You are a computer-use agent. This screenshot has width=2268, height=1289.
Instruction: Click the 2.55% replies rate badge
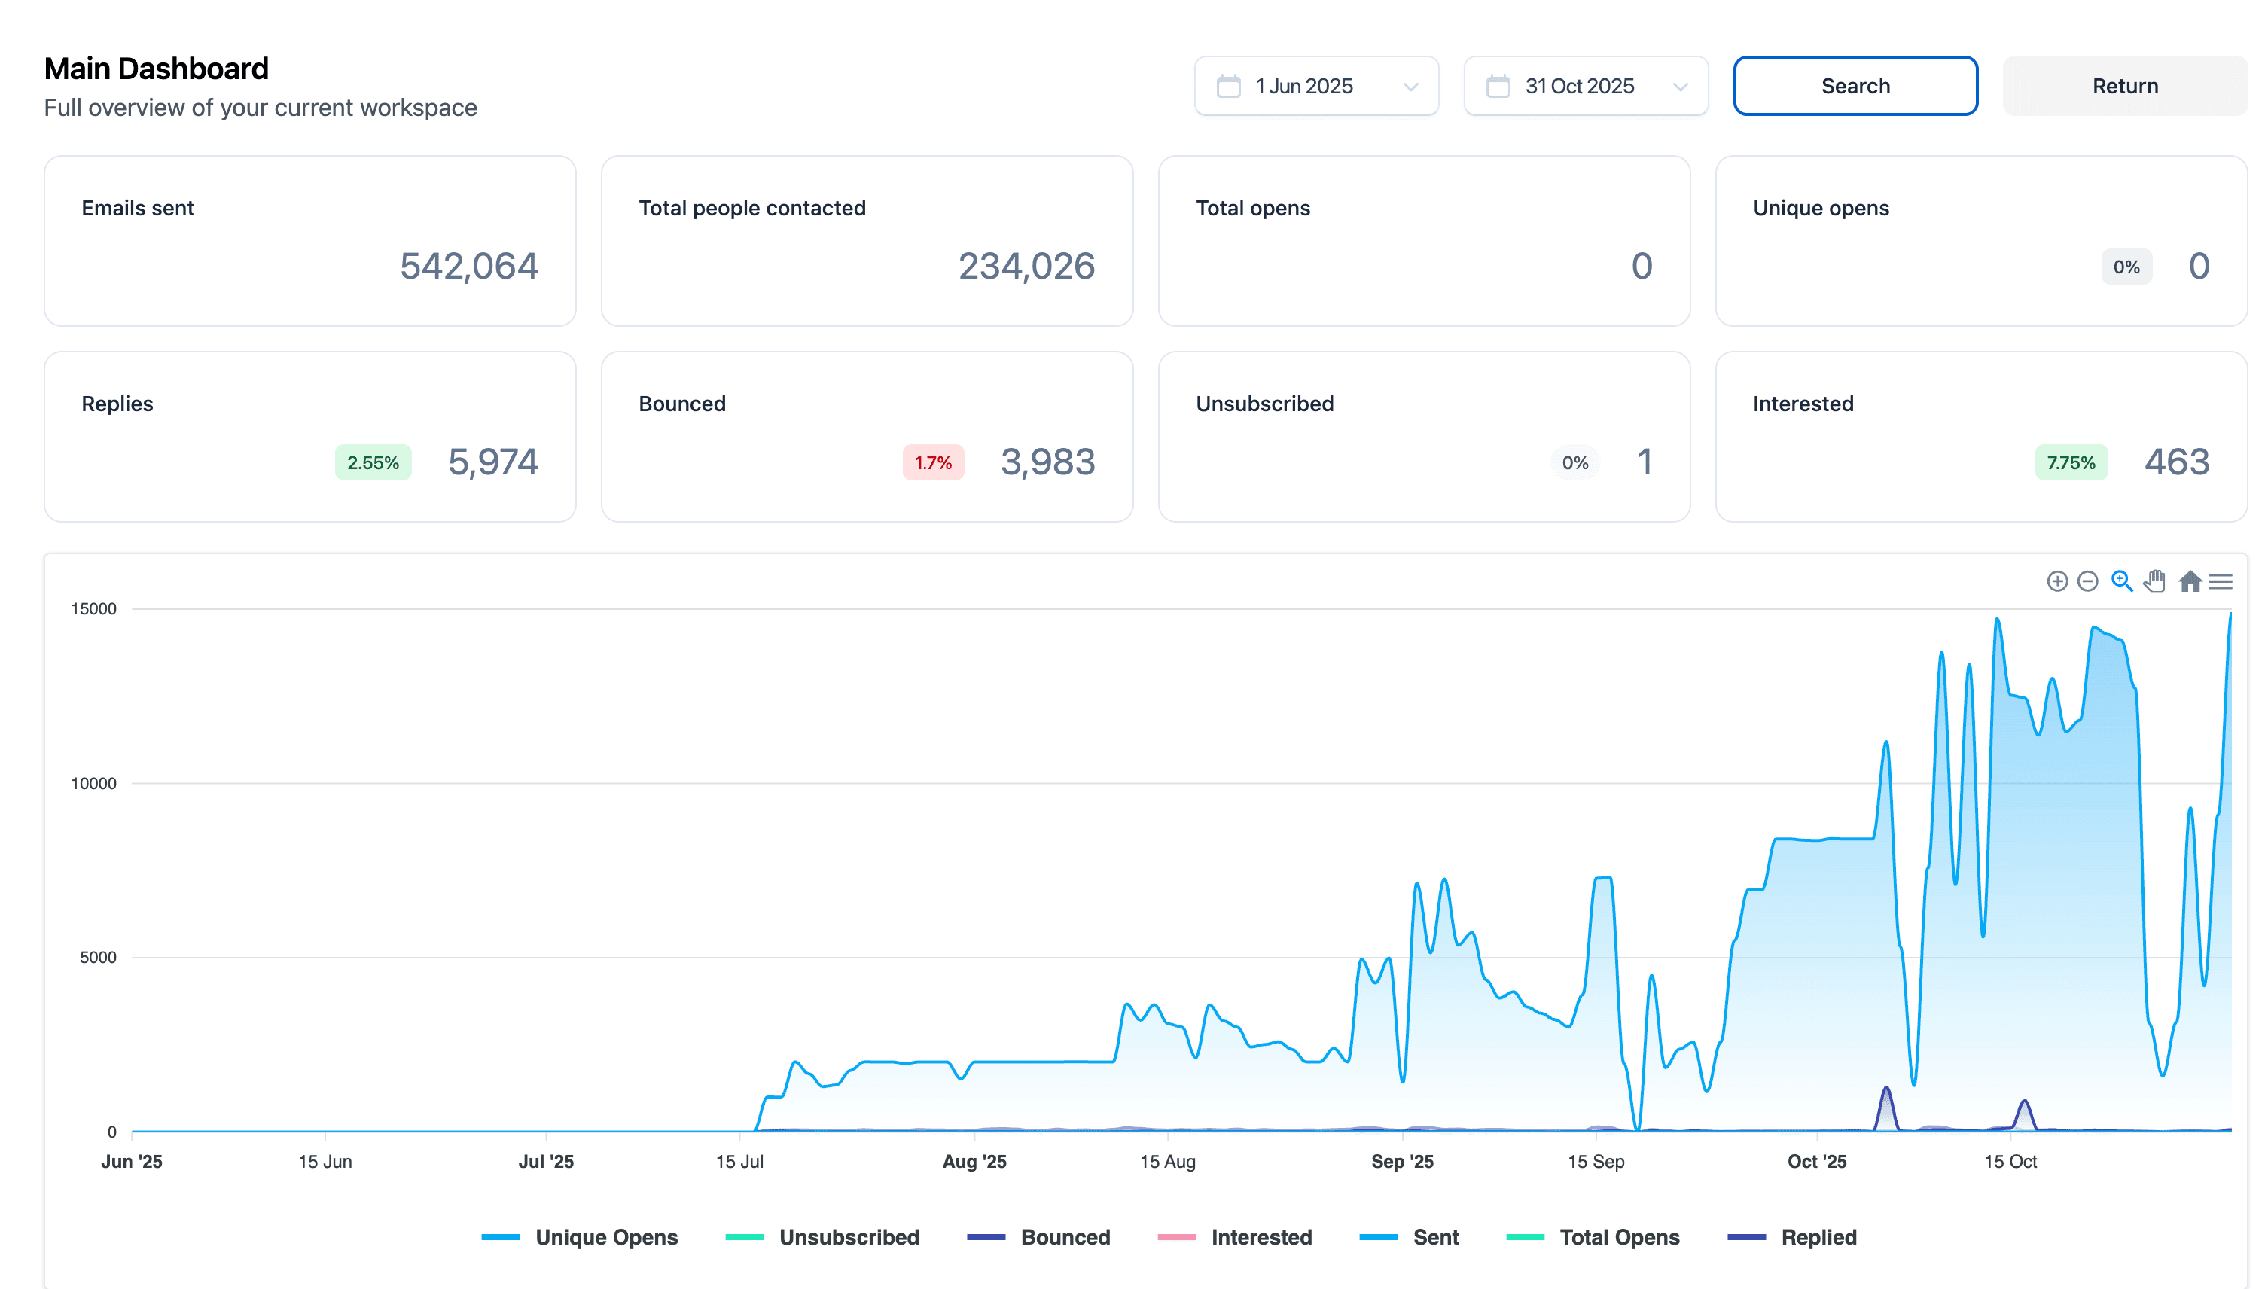coord(373,462)
